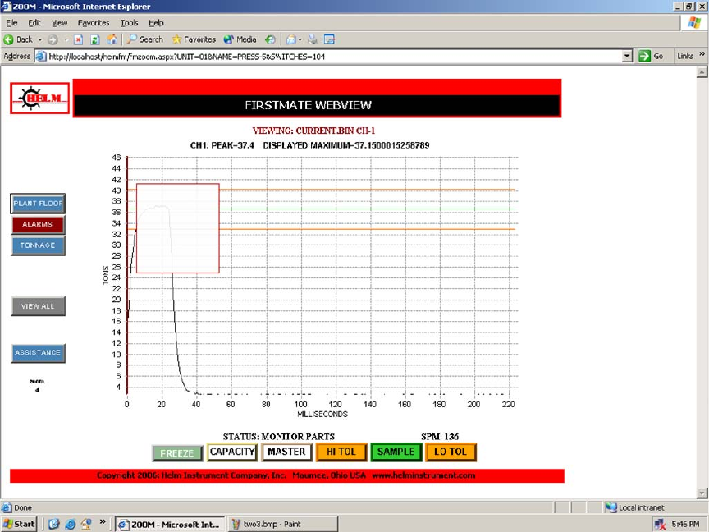Open the Edit menu
Screen dimensions: 709x532
34,23
